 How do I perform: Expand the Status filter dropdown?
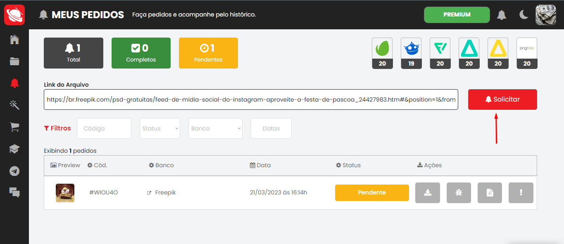click(x=160, y=128)
